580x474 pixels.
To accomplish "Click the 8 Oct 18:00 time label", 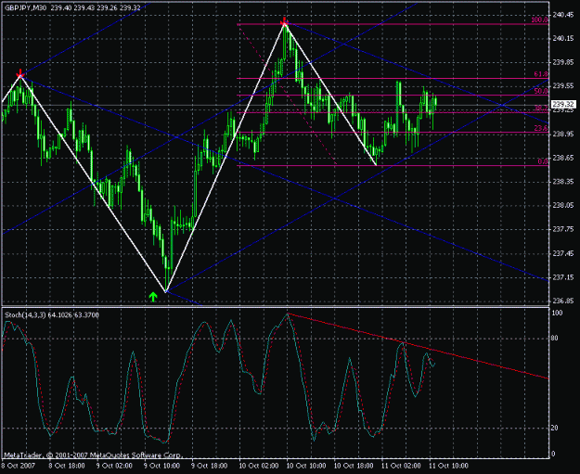I will pos(67,466).
